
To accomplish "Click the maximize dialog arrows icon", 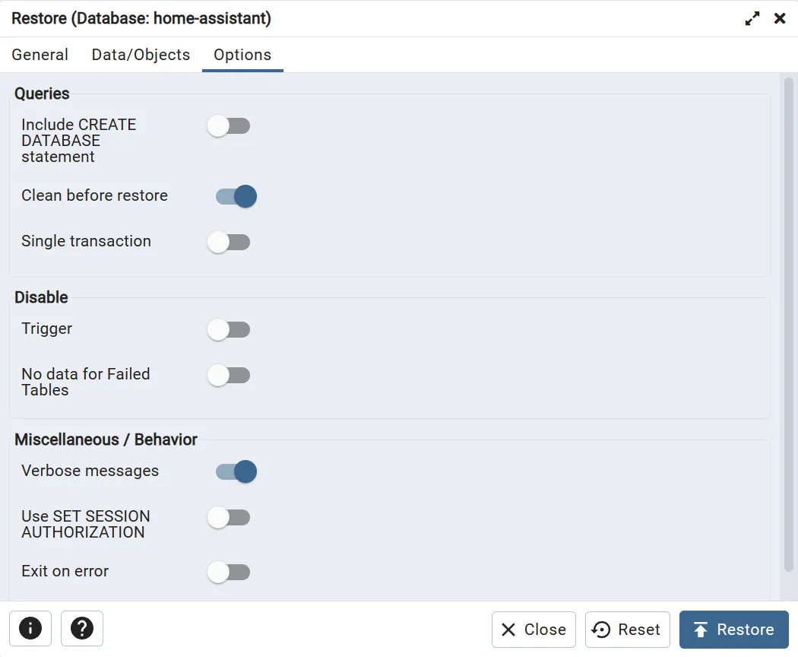I will (752, 19).
